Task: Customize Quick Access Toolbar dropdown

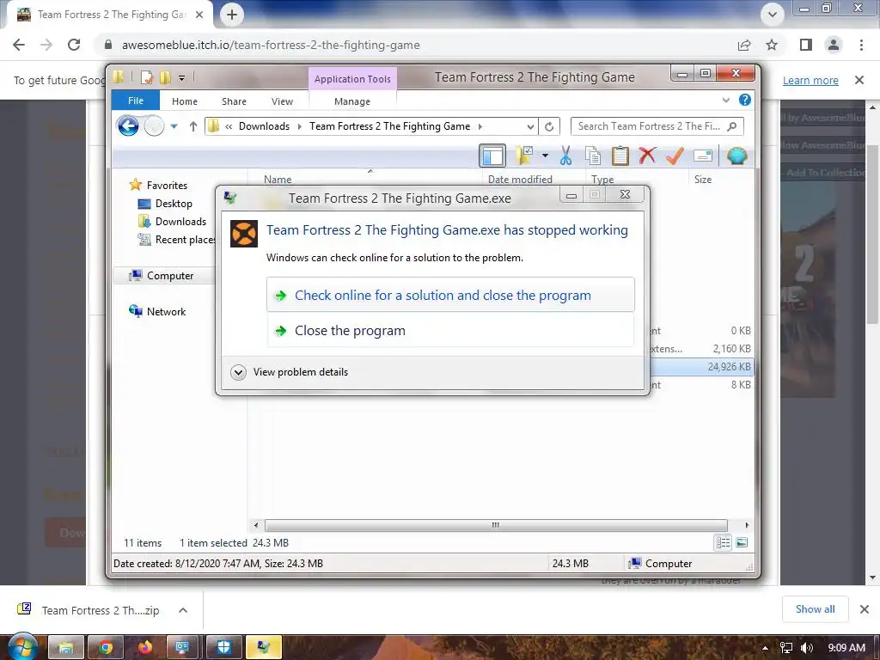Action: 182,78
